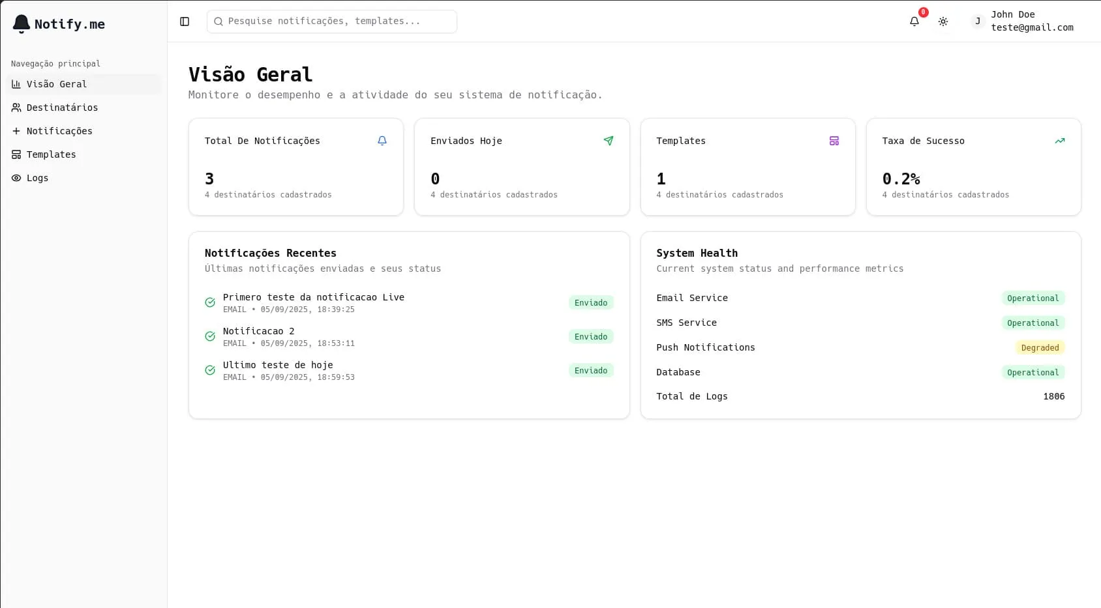Click the Visão Geral chart icon in the sidebar
Screen dimensions: 1101x608
16,84
